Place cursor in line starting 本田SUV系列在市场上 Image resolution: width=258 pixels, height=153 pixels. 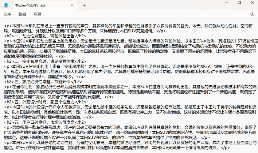(128, 26)
